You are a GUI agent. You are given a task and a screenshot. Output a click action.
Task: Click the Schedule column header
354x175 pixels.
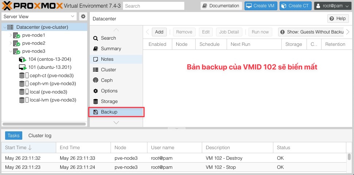pyautogui.click(x=211, y=44)
